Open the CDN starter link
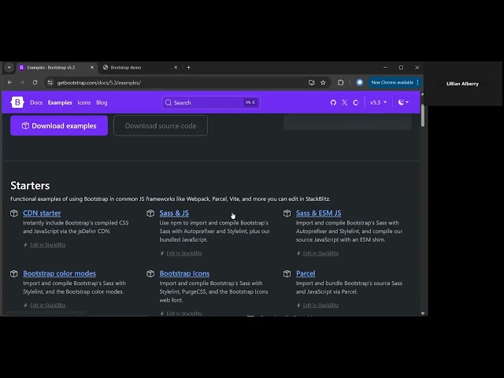504x378 pixels. click(42, 213)
